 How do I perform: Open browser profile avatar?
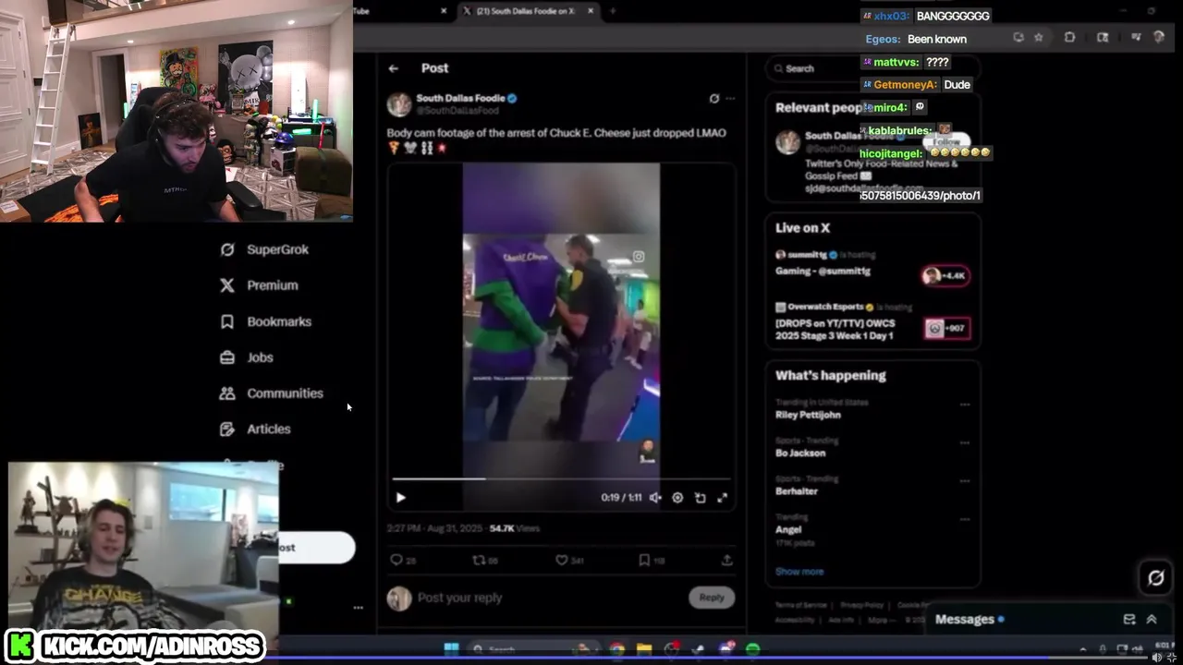pyautogui.click(x=1159, y=38)
